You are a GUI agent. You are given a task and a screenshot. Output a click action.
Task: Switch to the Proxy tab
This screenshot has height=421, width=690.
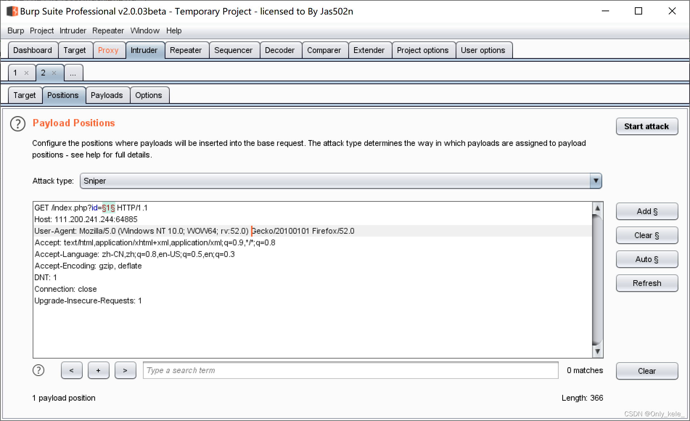point(108,50)
